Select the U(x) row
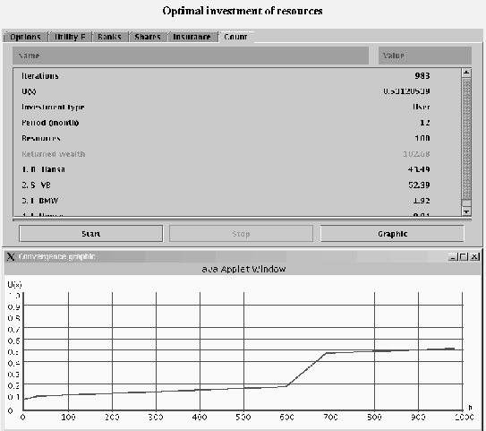Screen dimensions: 486x431 pos(237,91)
